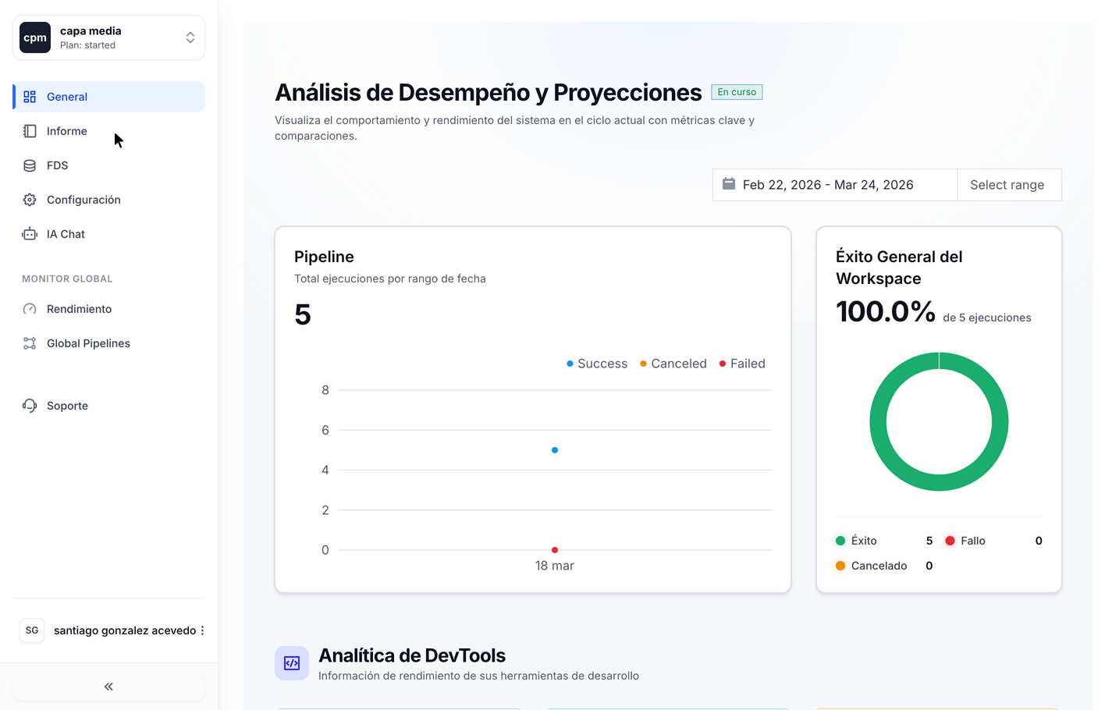The width and height of the screenshot is (1112, 710).
Task: Expand the capa media workspace switcher
Action: pyautogui.click(x=190, y=37)
